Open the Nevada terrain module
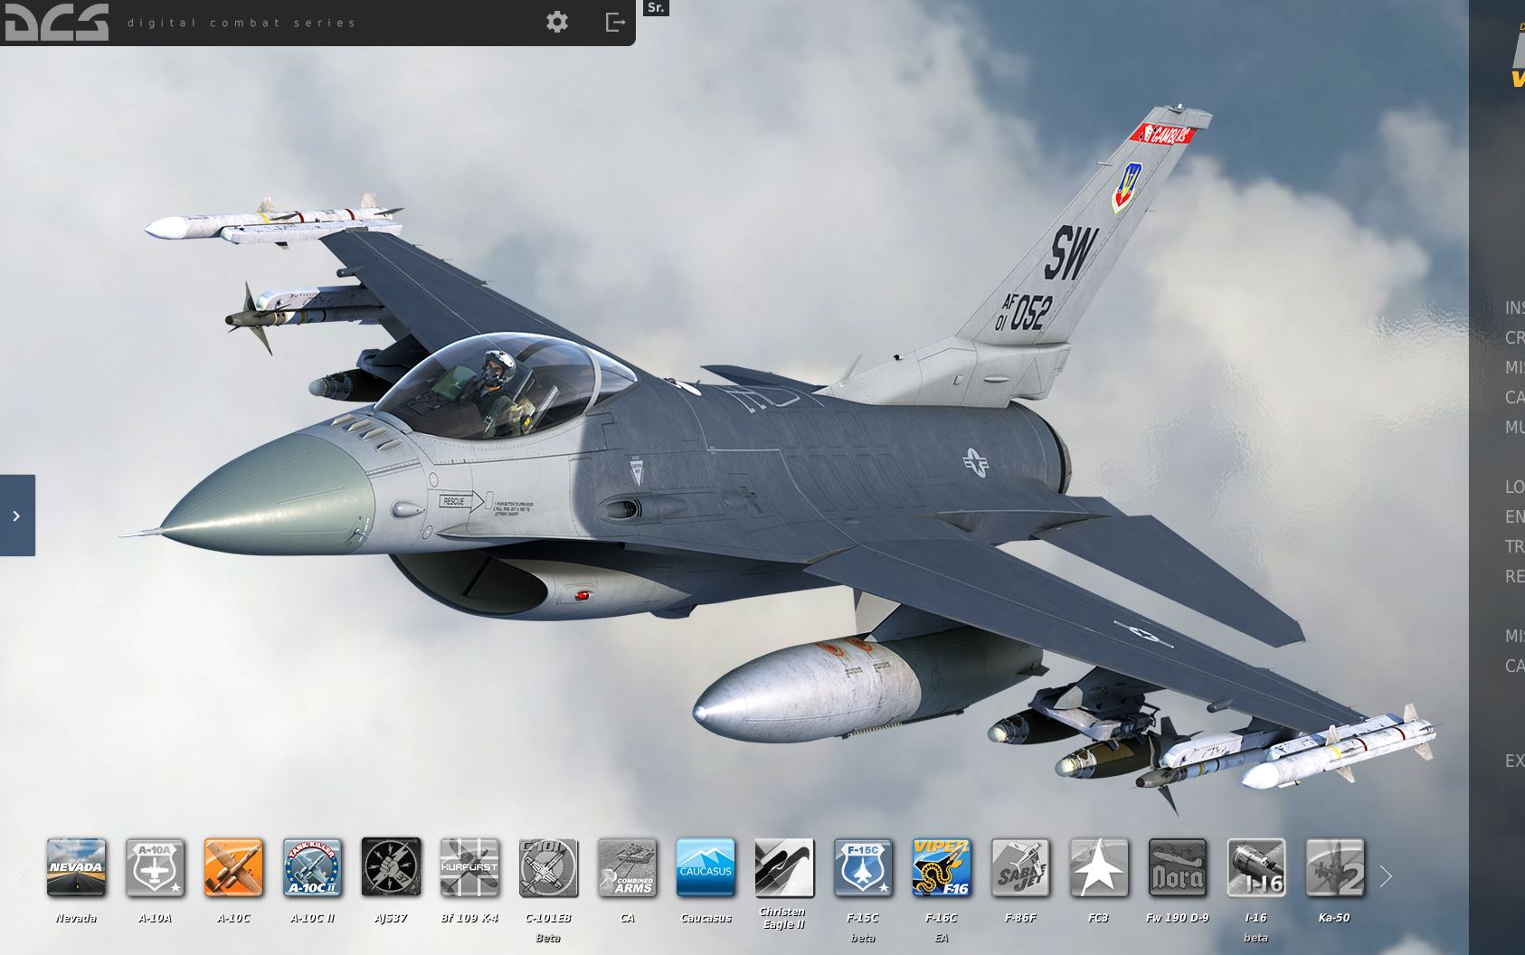1525x955 pixels. pyautogui.click(x=76, y=867)
